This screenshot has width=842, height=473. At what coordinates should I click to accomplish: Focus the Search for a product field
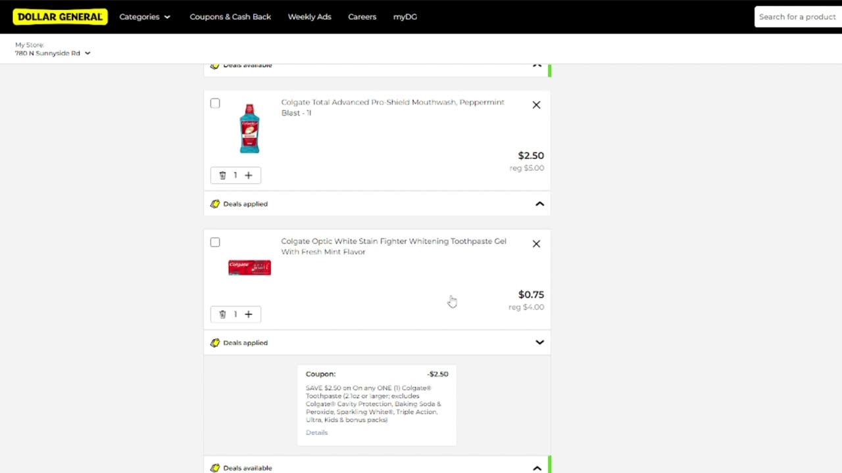798,17
